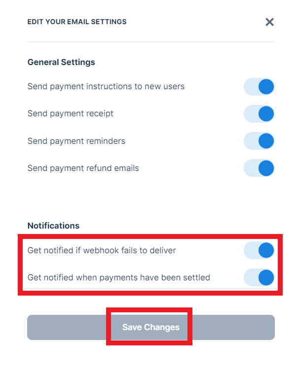Viewport: 299px width, 370px height.
Task: Disable payments settled notification toggle
Action: (x=259, y=277)
